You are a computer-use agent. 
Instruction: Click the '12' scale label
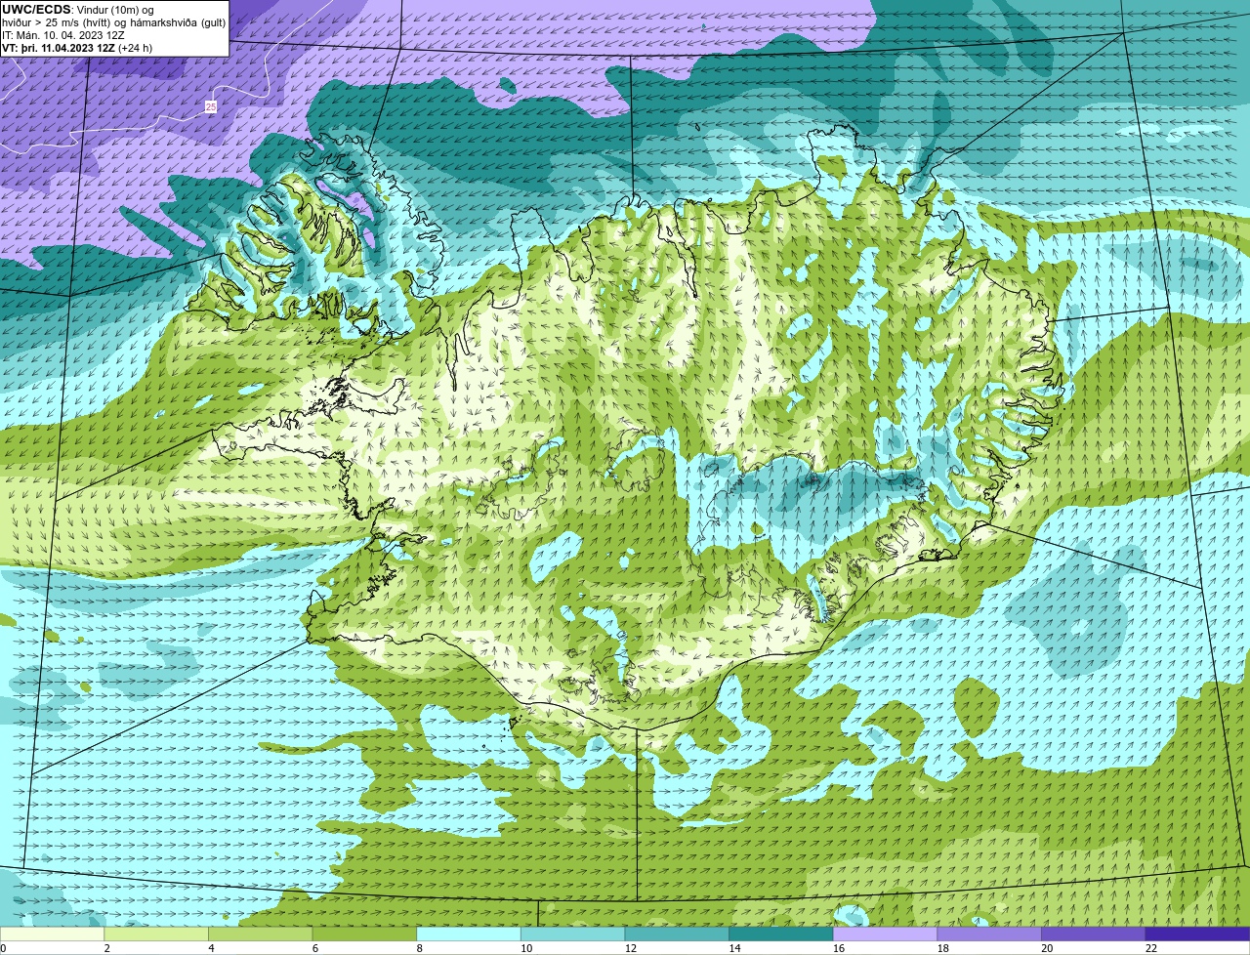[630, 948]
